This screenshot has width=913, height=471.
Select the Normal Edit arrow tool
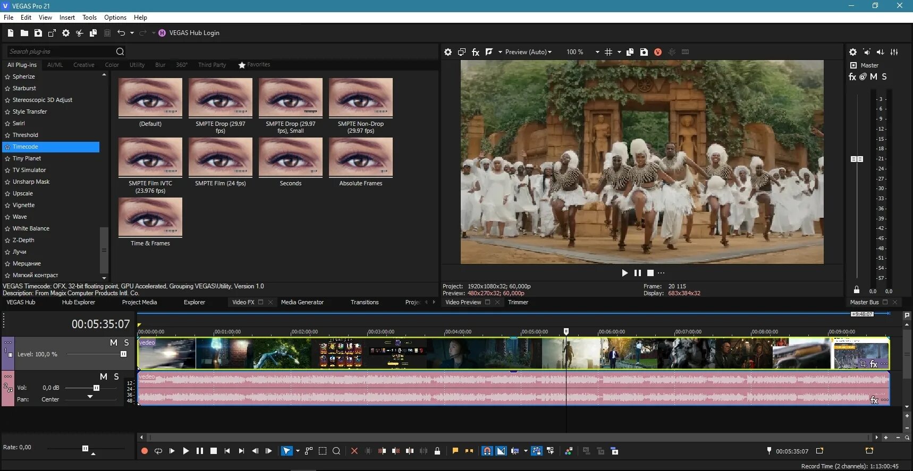coord(287,451)
